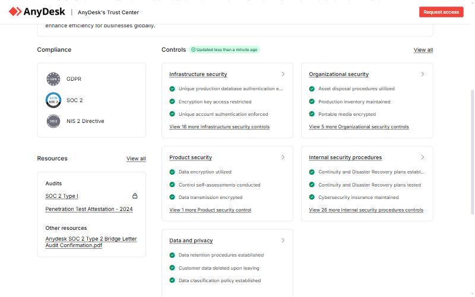Viewport: 475px width, 297px height.
Task: Click green check beside Cybersecurity insurance maintained
Action: [312, 197]
